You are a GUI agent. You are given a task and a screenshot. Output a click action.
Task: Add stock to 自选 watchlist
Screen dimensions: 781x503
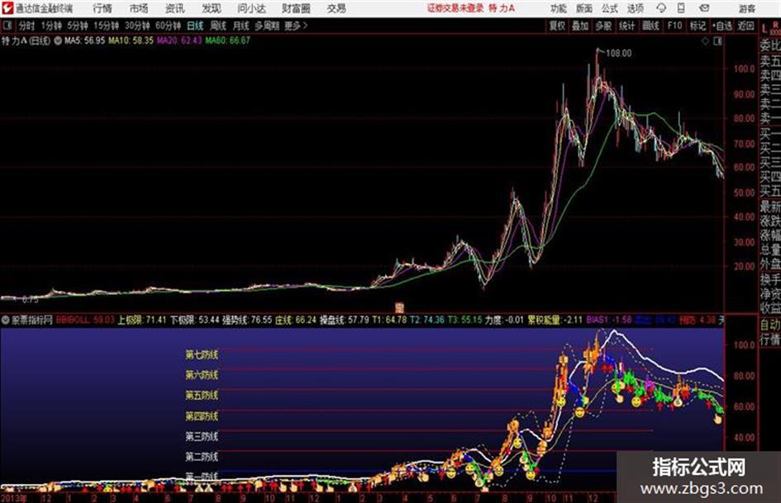click(x=721, y=26)
